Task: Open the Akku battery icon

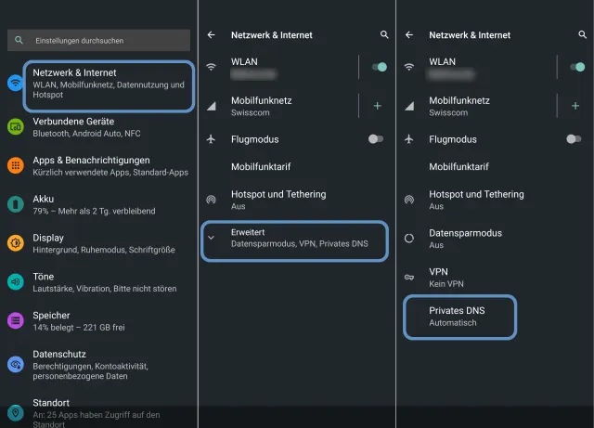Action: 15,204
